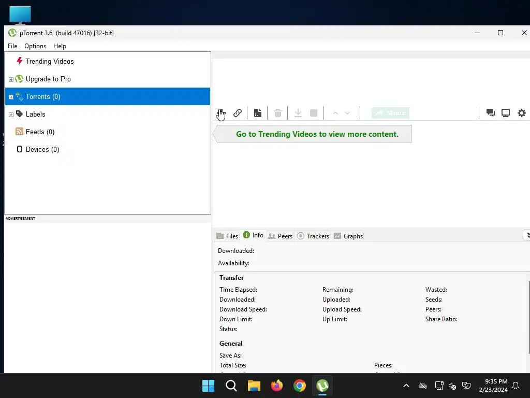The width and height of the screenshot is (530, 398).
Task: Open File Explorer from taskbar
Action: click(x=254, y=386)
